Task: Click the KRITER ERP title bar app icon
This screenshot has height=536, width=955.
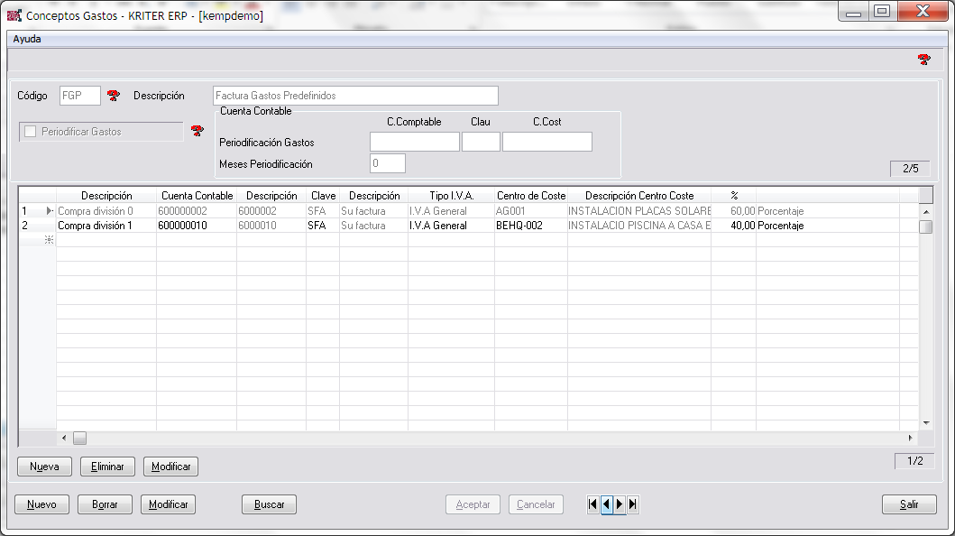Action: pyautogui.click(x=14, y=15)
